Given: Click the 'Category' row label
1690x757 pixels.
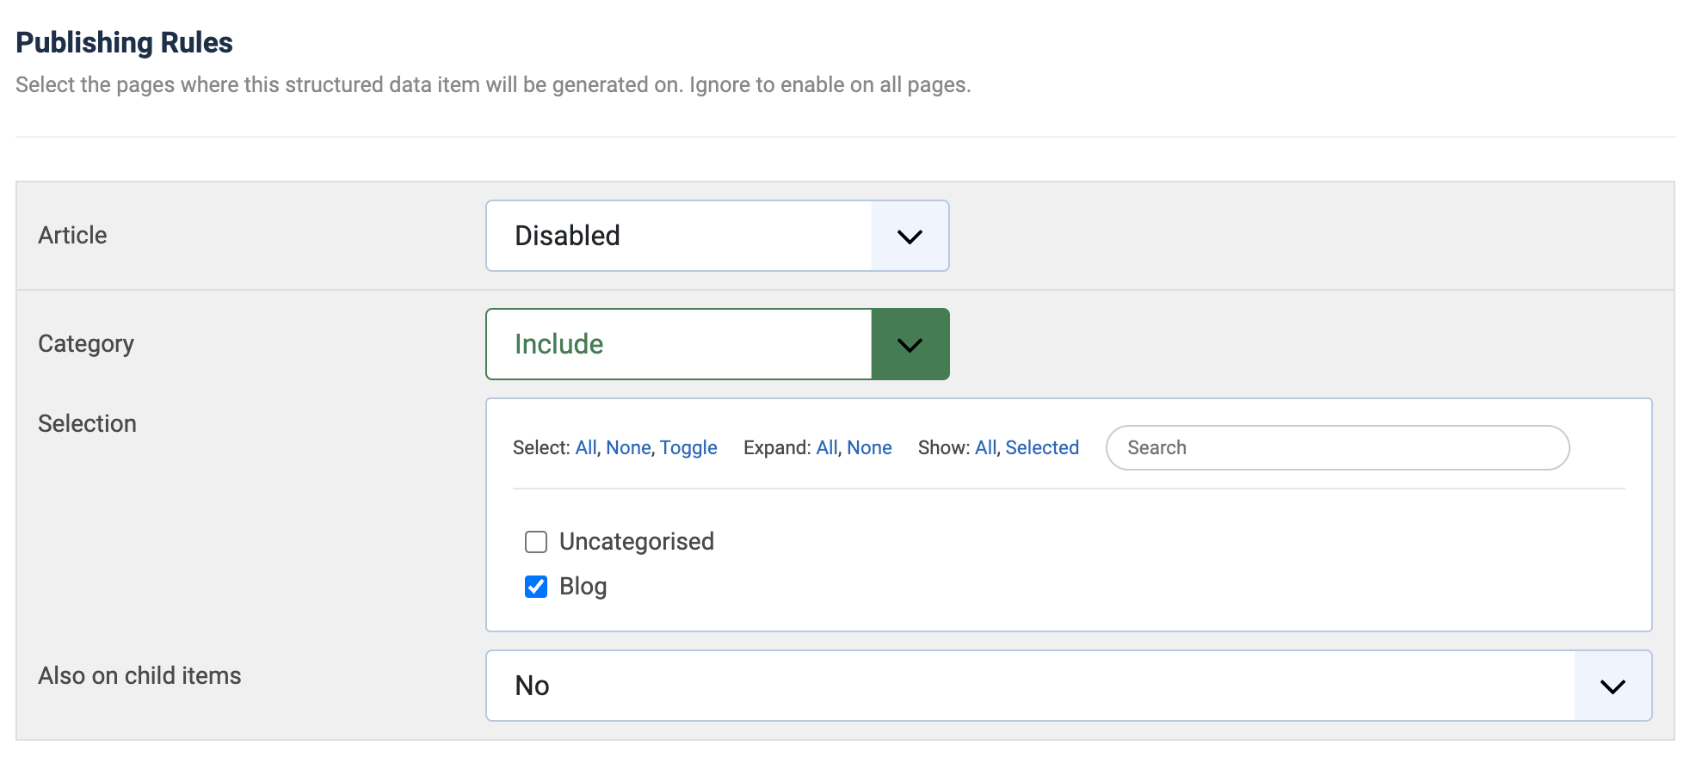Looking at the screenshot, I should (86, 344).
